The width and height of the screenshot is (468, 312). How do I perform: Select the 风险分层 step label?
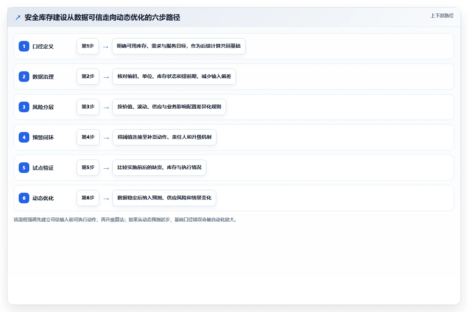[43, 107]
